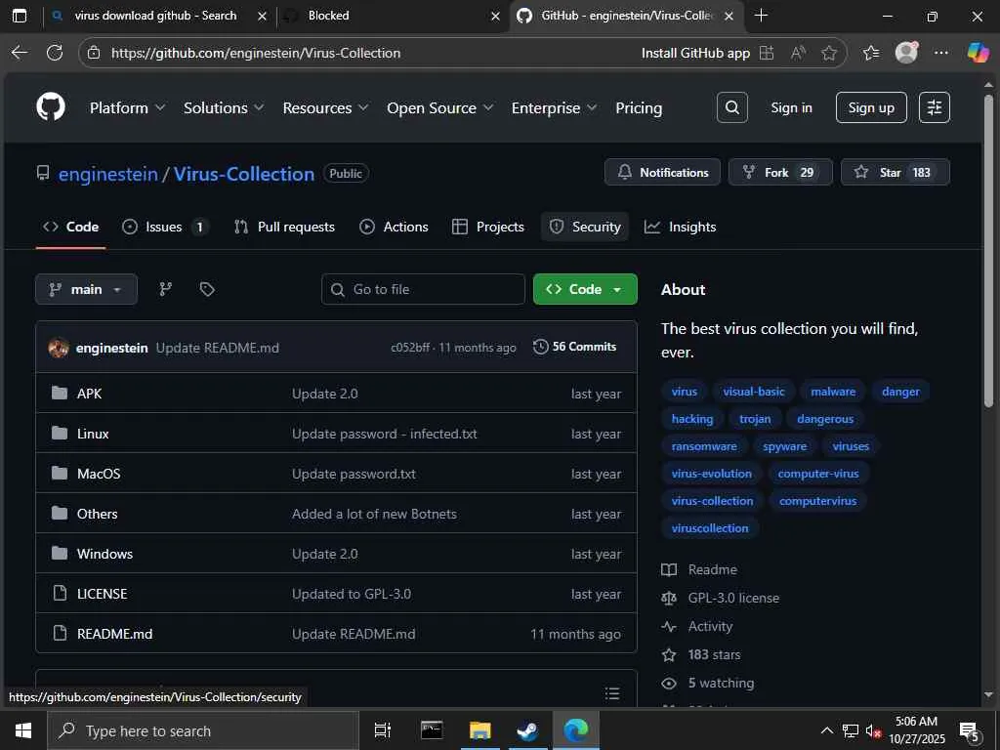Show hidden system tray icons

[827, 730]
